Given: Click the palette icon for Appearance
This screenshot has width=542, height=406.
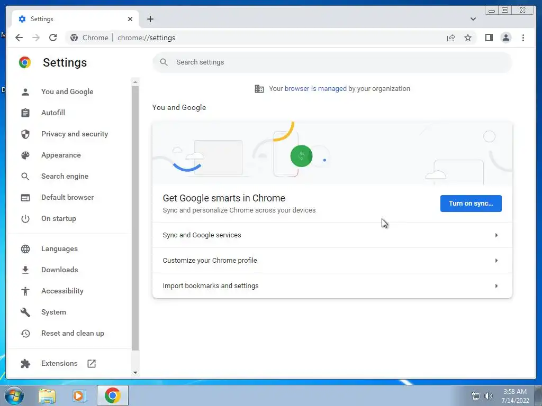Looking at the screenshot, I should click(25, 155).
